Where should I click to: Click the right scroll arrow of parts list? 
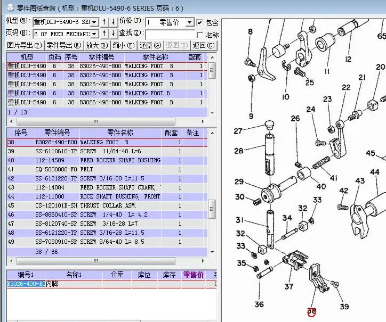tap(203, 261)
